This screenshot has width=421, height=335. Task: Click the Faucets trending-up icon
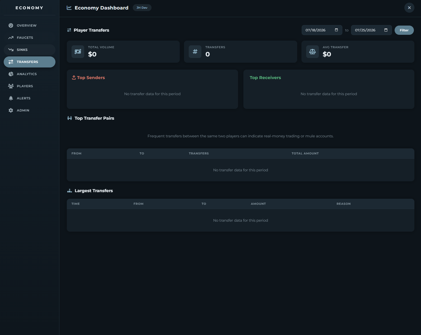pos(11,38)
